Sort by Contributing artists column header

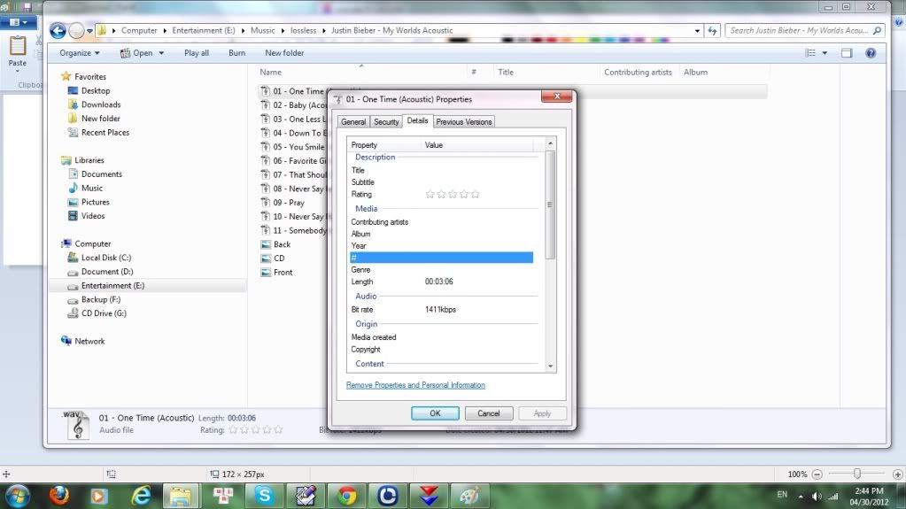click(x=638, y=73)
